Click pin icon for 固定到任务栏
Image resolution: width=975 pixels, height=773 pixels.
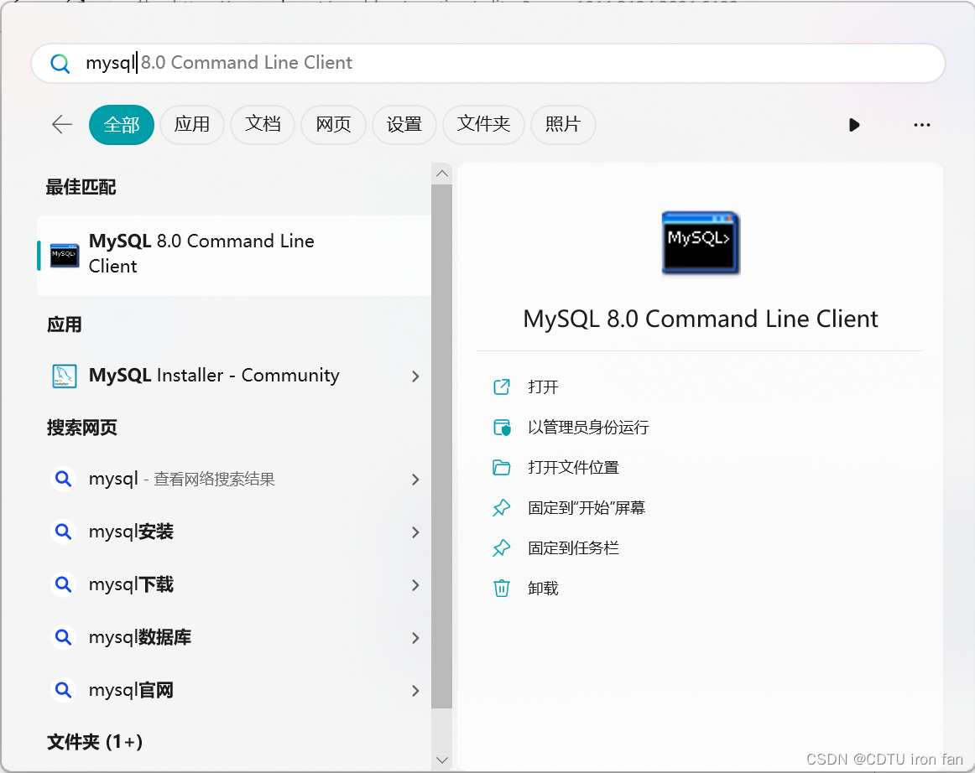click(501, 548)
